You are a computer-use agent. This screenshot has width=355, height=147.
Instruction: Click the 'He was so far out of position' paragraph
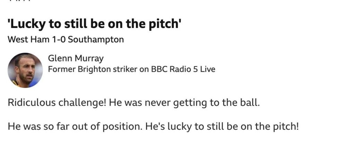(x=153, y=127)
